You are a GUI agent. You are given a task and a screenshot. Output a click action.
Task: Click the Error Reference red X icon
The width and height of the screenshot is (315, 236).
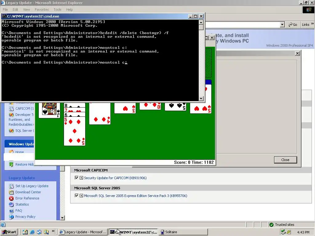click(x=11, y=198)
